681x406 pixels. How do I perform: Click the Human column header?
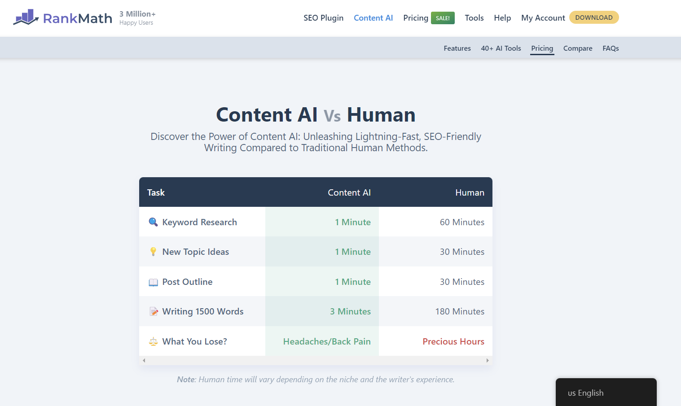click(x=470, y=192)
